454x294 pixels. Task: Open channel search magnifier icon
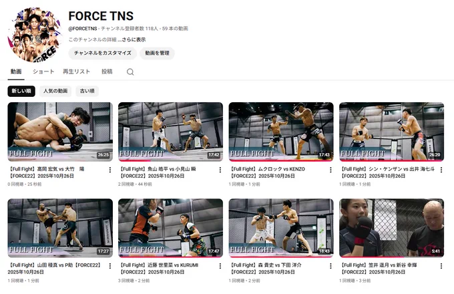click(130, 72)
